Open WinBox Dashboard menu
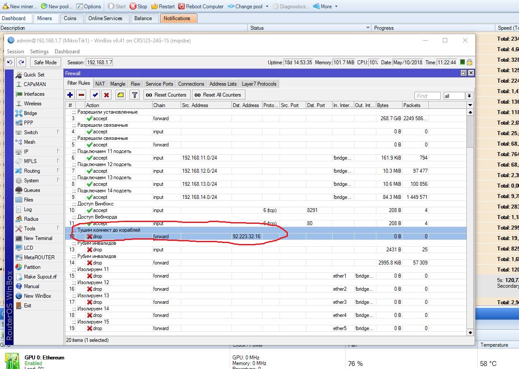The height and width of the screenshot is (369, 519). (x=67, y=52)
